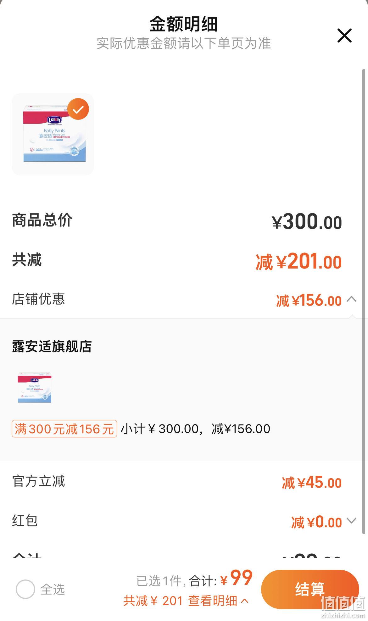The width and height of the screenshot is (368, 621).
Task: Expand the 红包 discount chevron
Action: (x=351, y=521)
